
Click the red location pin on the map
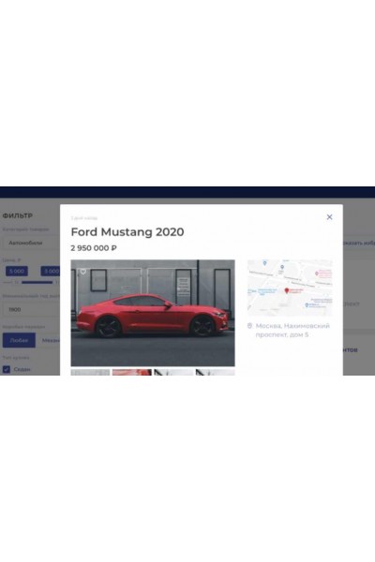click(x=286, y=290)
